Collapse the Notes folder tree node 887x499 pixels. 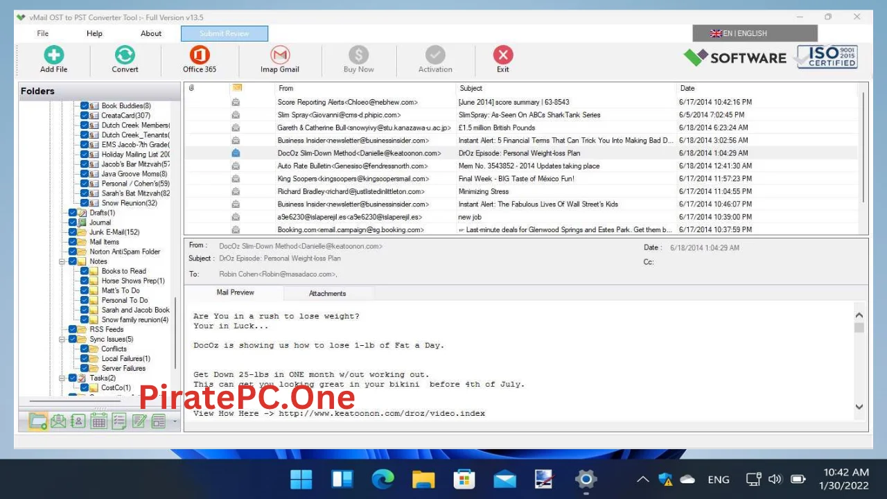pos(62,261)
